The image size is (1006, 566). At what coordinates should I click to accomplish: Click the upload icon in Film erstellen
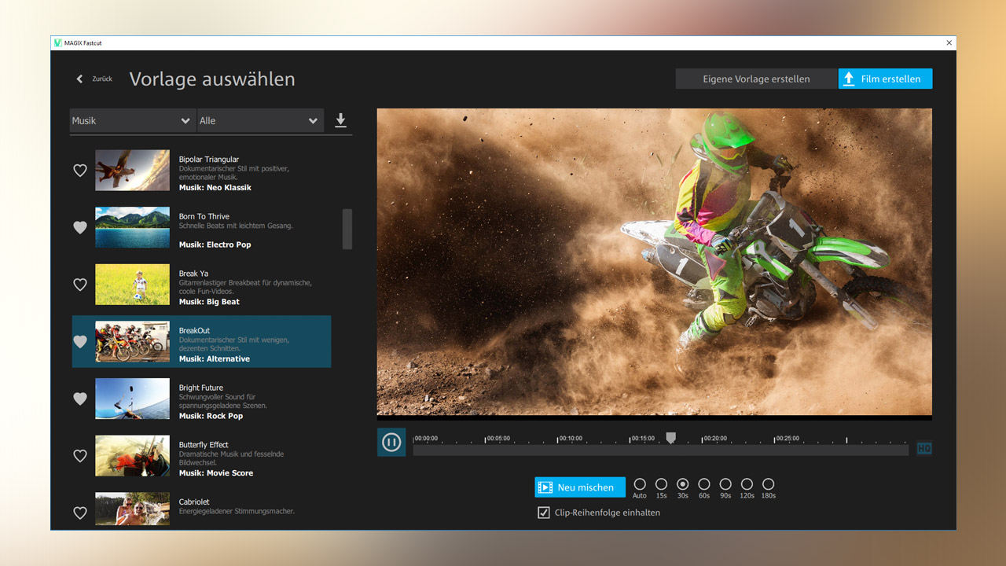[x=849, y=79]
